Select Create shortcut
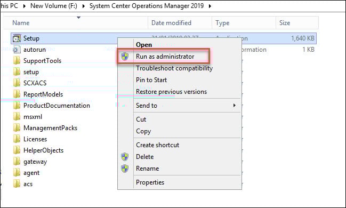The height and width of the screenshot is (208, 346). (158, 145)
